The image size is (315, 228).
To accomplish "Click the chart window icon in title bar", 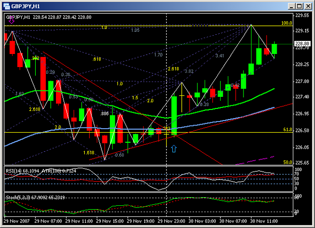I will (7, 6).
